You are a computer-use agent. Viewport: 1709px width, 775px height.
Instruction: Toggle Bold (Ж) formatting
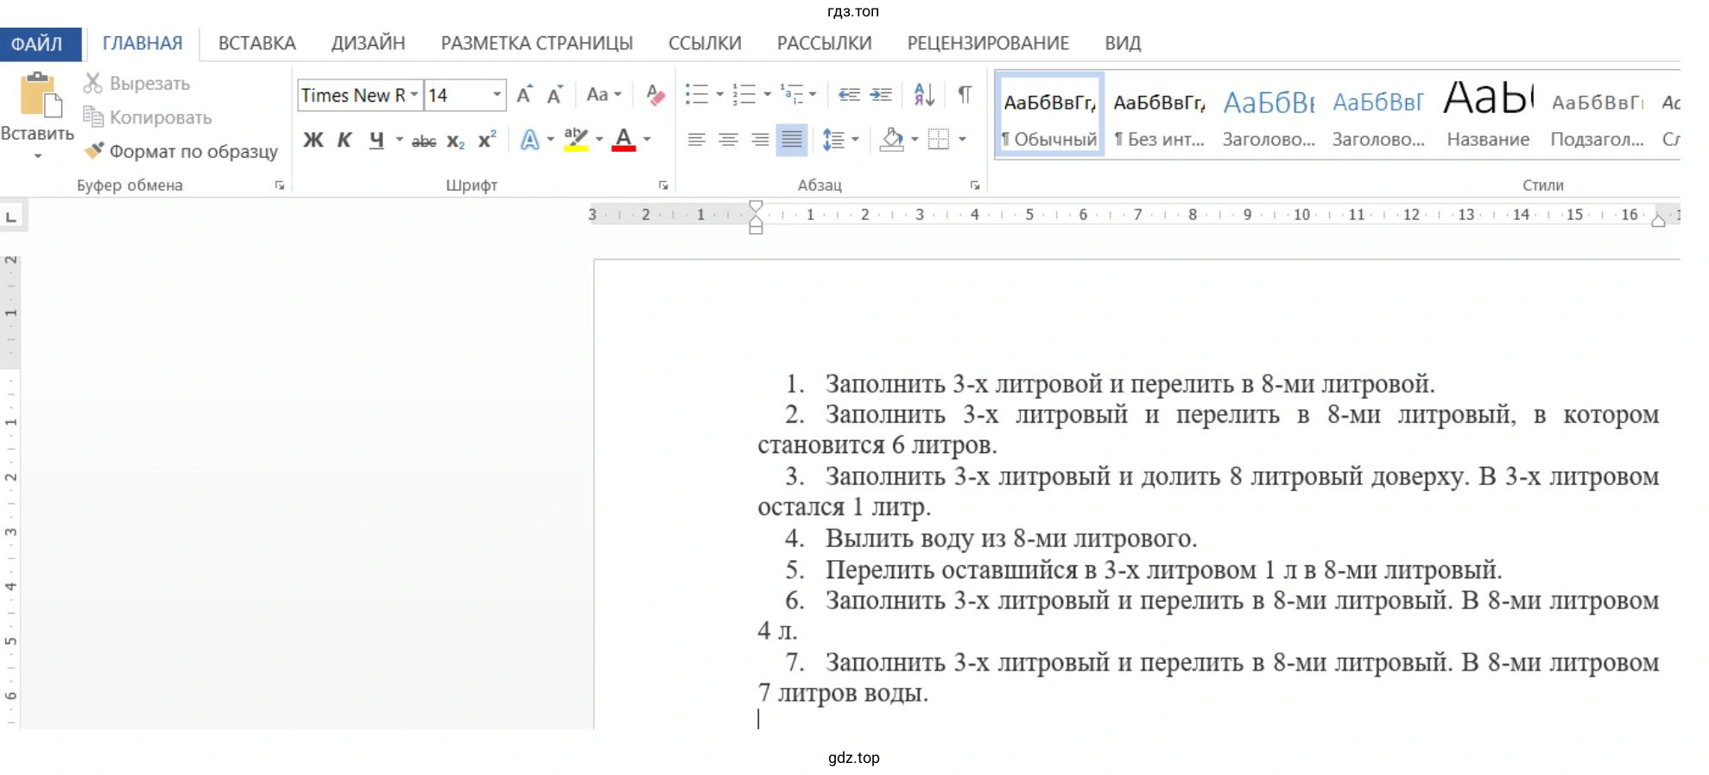tap(313, 140)
